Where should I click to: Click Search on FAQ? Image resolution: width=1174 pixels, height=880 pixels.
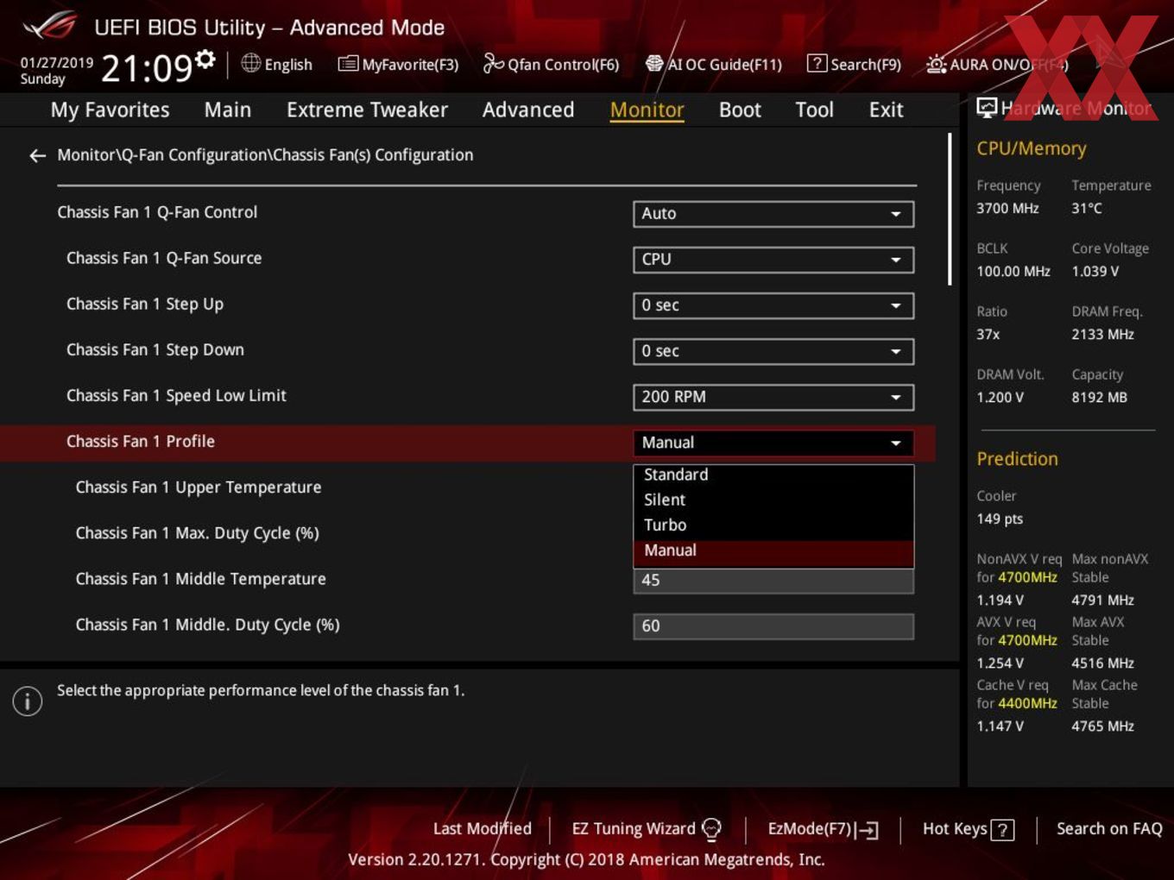[1109, 829]
